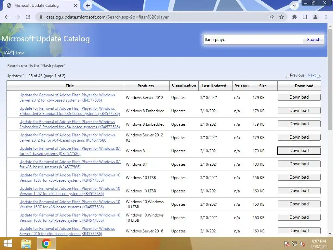Screen dimensions: 333x250
Task: Go back to the previous page in Chrome
Action: 7,17
